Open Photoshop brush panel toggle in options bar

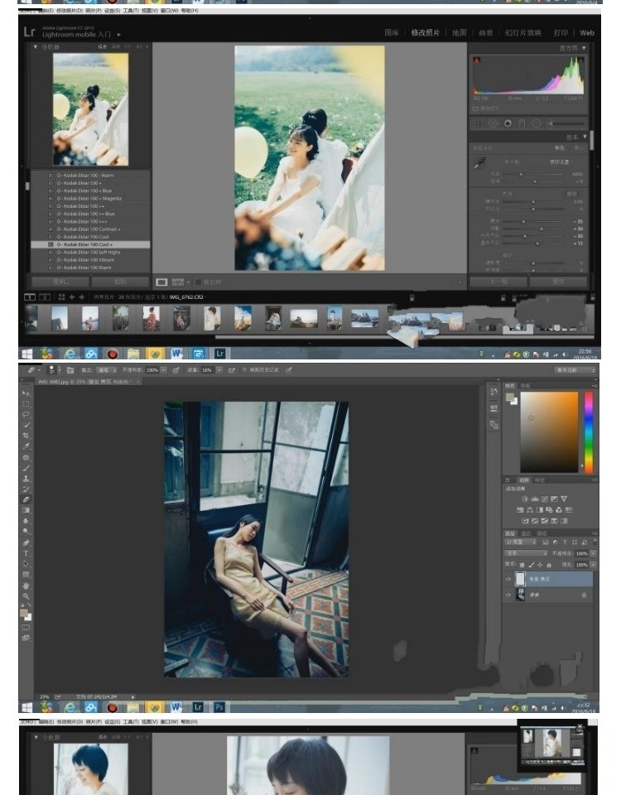(x=70, y=370)
